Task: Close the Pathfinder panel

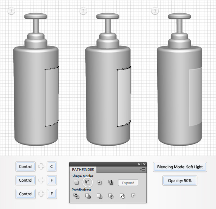Action: click(144, 164)
